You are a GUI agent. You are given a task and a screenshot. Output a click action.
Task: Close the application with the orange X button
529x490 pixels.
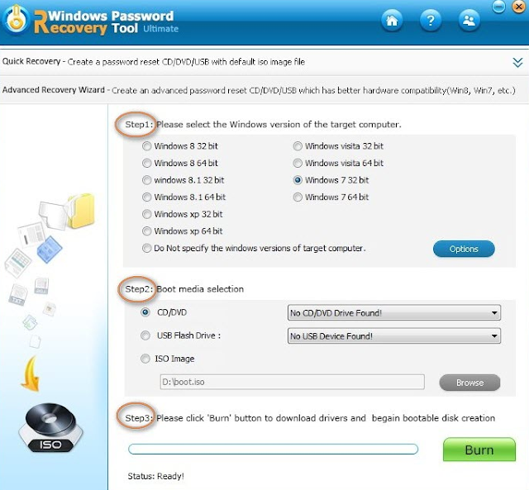coord(518,7)
